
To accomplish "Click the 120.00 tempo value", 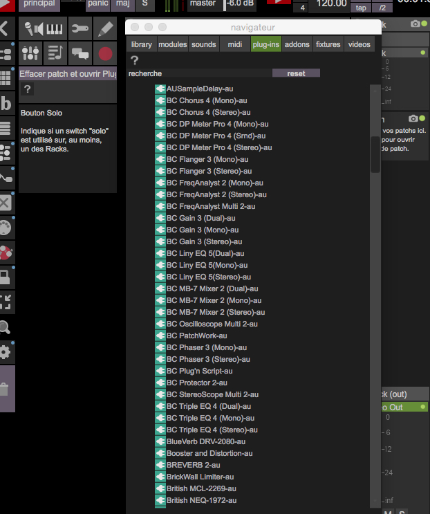I will [331, 4].
